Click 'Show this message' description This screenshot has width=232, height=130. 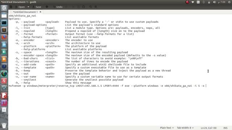tap(78, 83)
